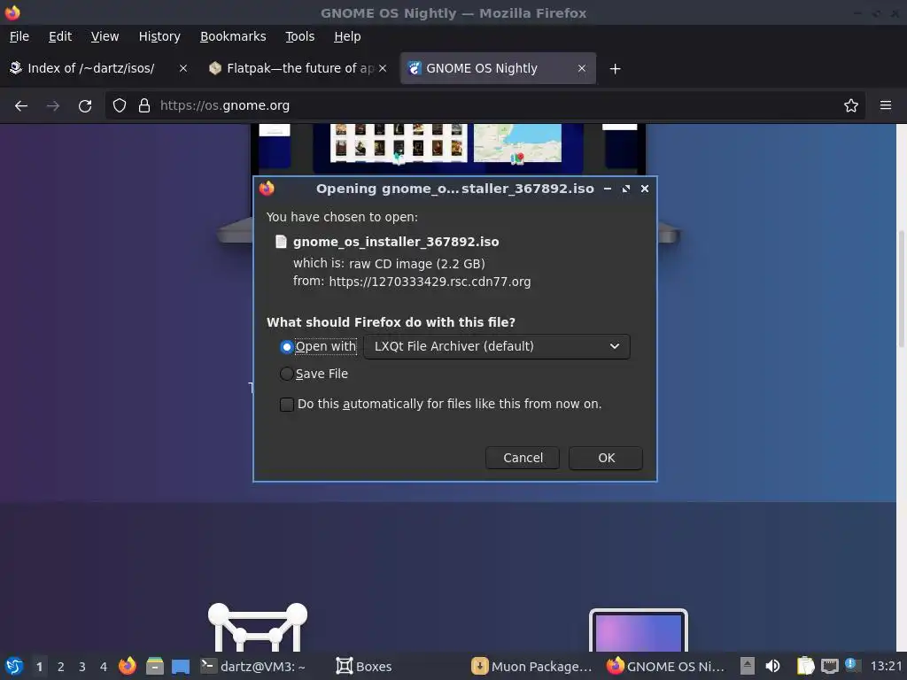Close the Opening gnome_os dialog

pyautogui.click(x=645, y=189)
